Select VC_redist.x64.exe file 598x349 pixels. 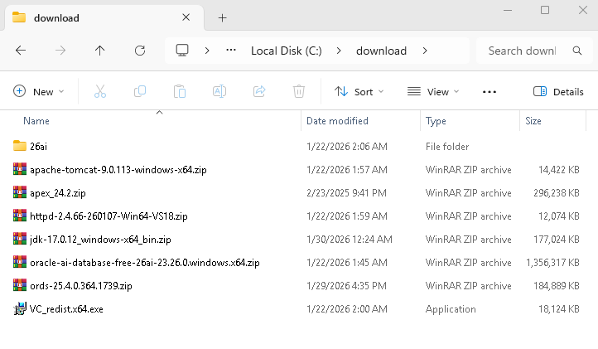tap(66, 309)
